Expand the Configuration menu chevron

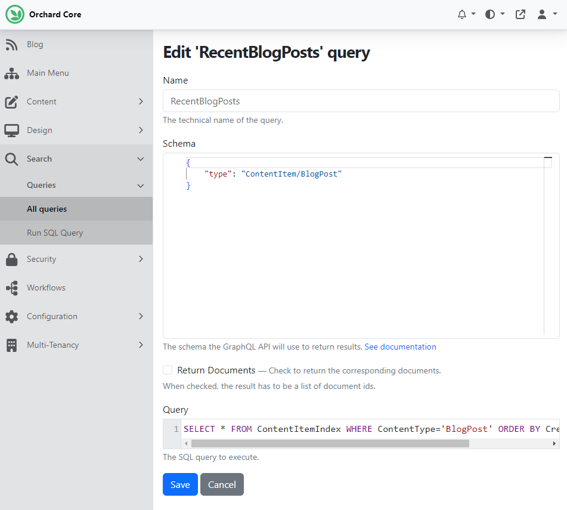[141, 317]
